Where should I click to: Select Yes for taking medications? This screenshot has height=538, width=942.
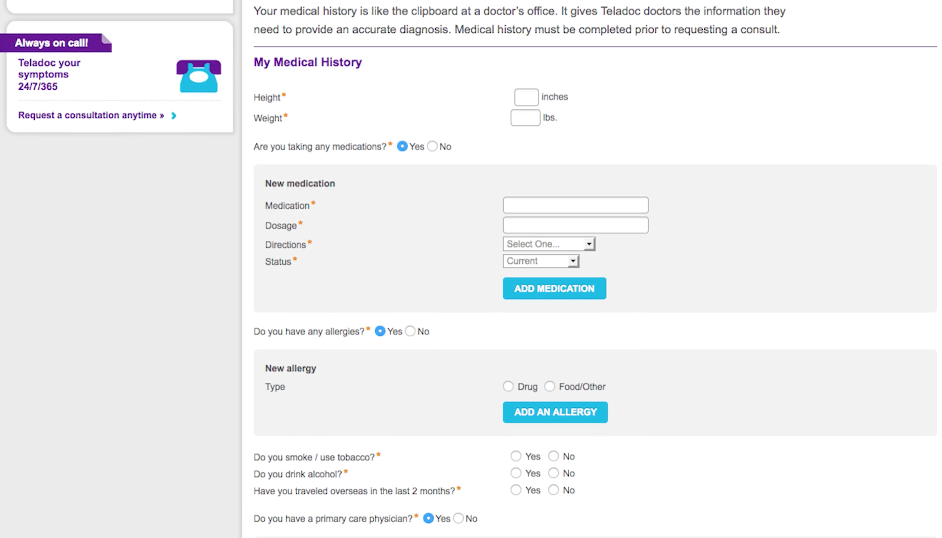click(x=402, y=146)
